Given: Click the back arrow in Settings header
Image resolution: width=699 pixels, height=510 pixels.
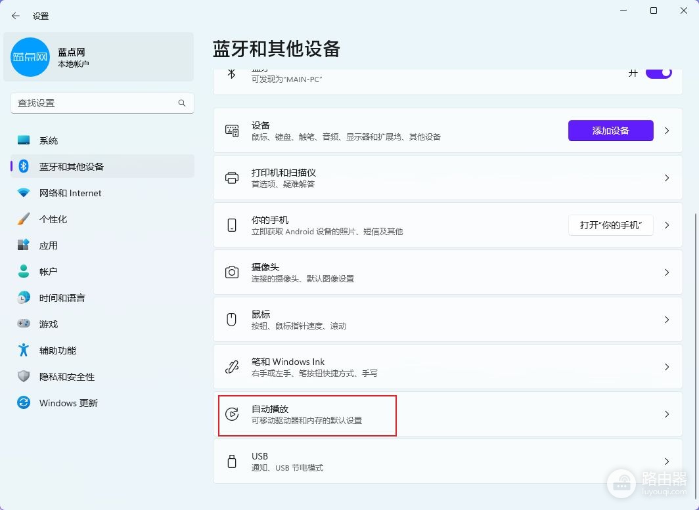Looking at the screenshot, I should point(16,16).
